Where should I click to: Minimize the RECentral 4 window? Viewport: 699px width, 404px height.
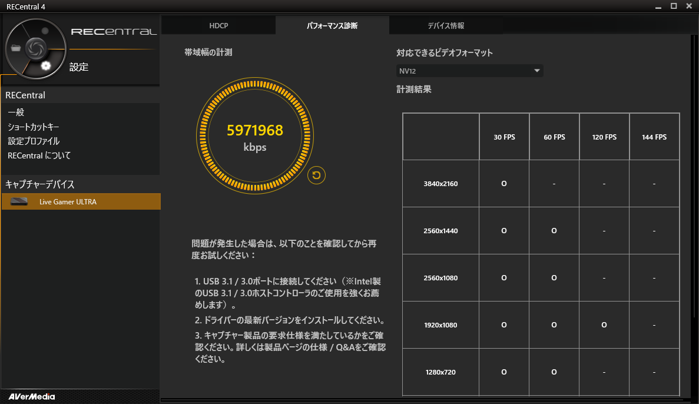(658, 6)
